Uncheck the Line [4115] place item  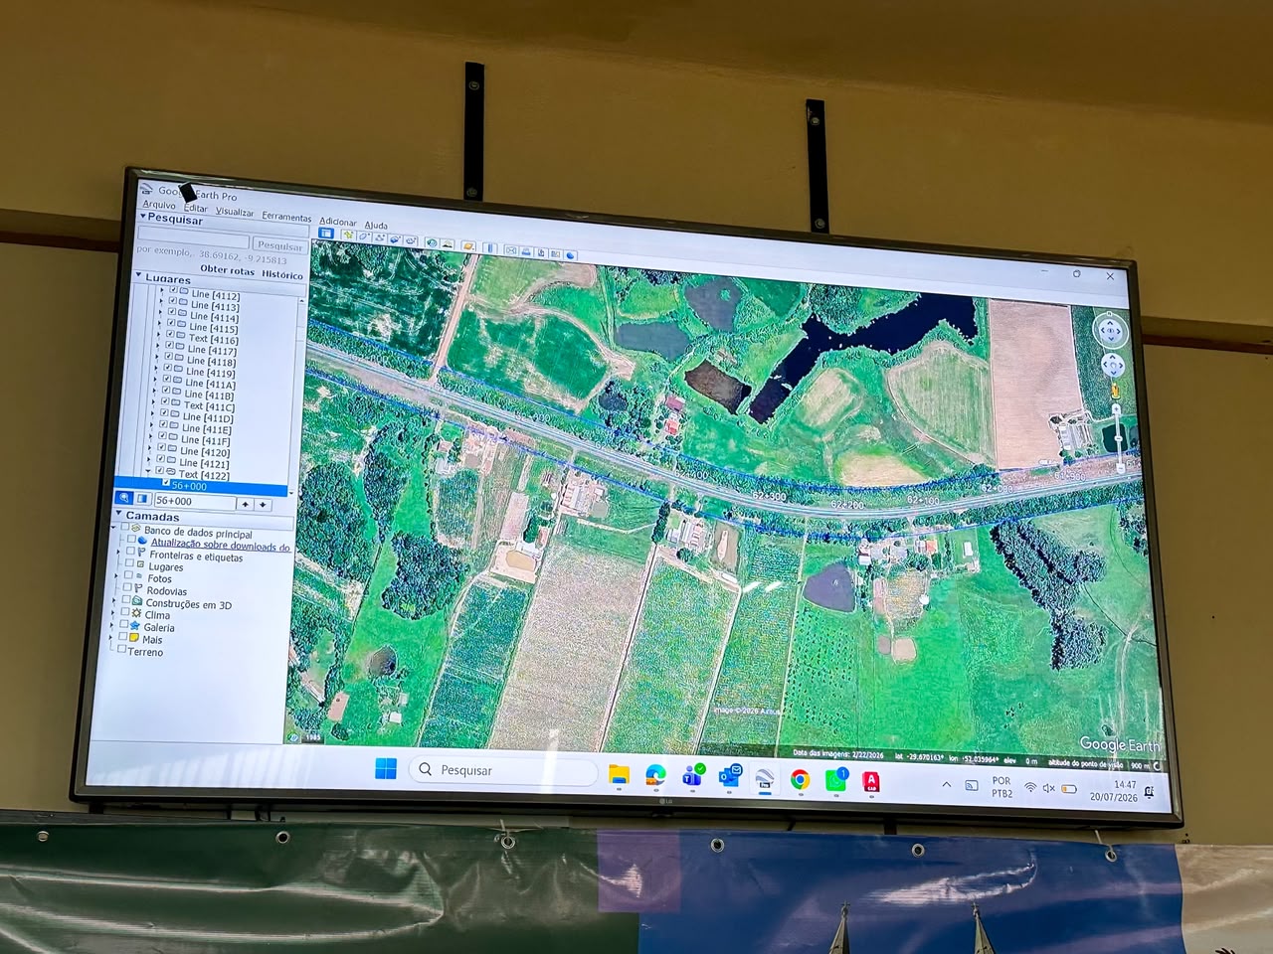pyautogui.click(x=171, y=322)
